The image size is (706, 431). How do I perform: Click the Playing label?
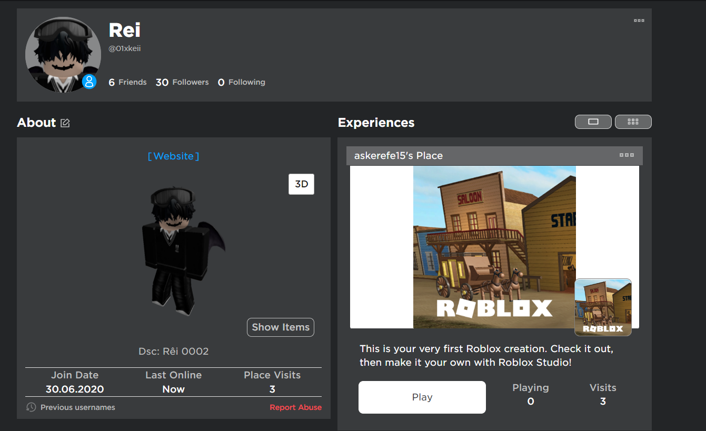tap(531, 388)
